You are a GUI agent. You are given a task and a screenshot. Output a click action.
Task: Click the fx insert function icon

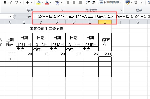[x=29, y=17]
